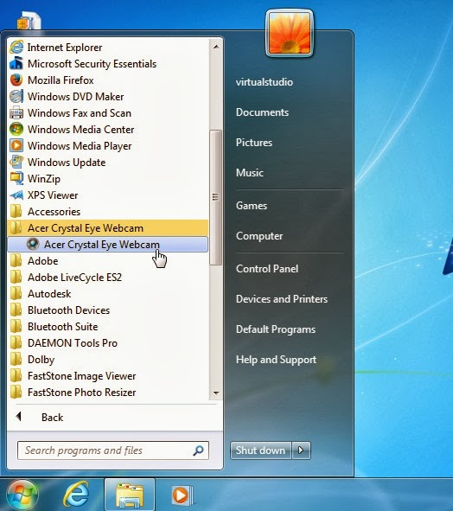The image size is (453, 511).
Task: Click the programs list scrollbar down arrow
Action: point(216,393)
